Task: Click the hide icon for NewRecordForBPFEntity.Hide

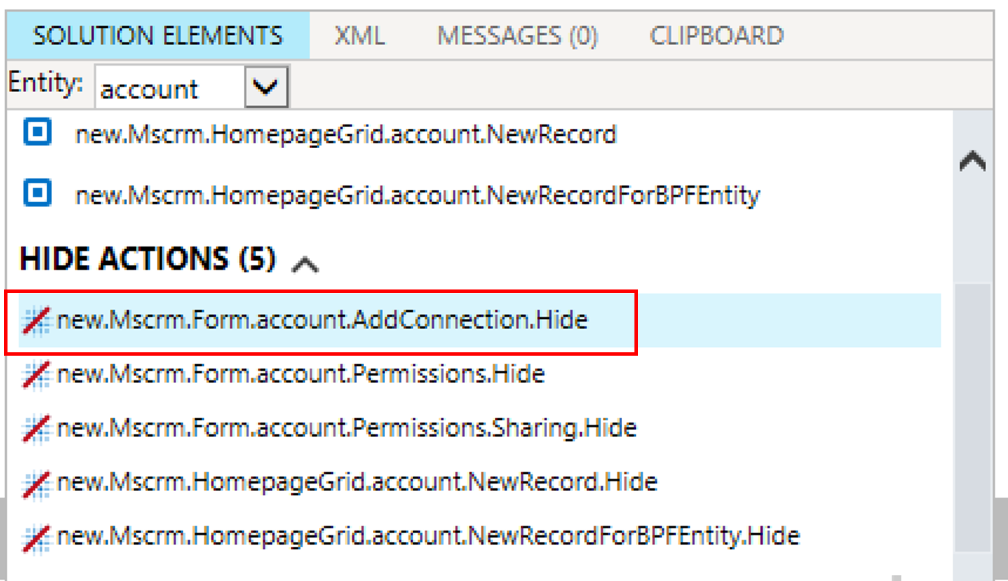Action: pos(36,537)
